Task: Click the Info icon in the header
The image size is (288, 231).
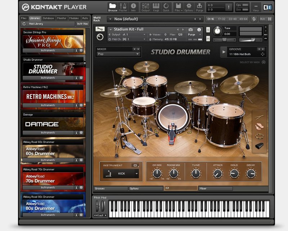Action: [134, 6]
